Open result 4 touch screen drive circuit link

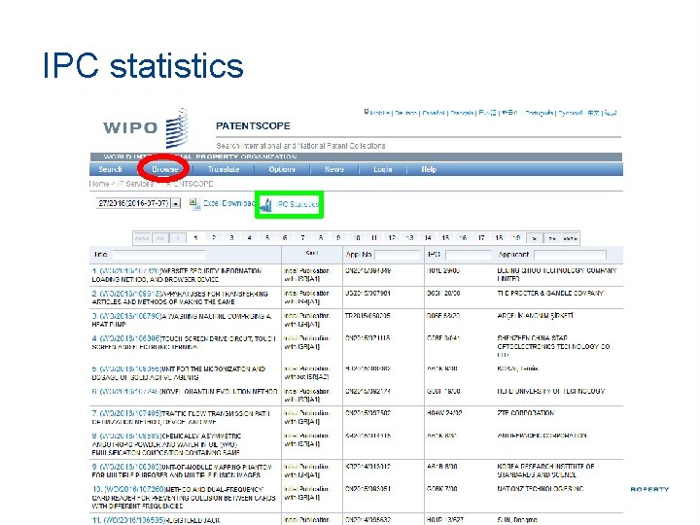(126, 338)
